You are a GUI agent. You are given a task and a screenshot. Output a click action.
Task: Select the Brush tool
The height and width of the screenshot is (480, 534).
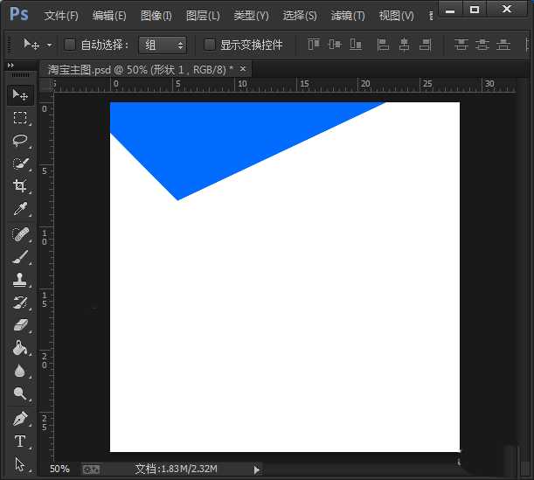click(x=19, y=256)
